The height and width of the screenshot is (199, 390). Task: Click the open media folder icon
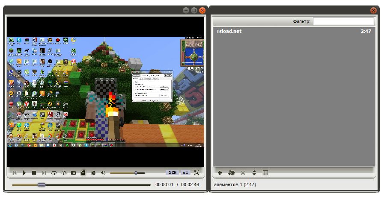73,173
